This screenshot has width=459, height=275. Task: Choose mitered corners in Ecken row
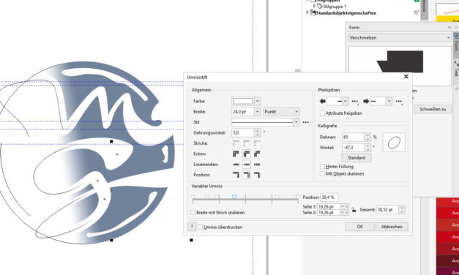click(236, 154)
